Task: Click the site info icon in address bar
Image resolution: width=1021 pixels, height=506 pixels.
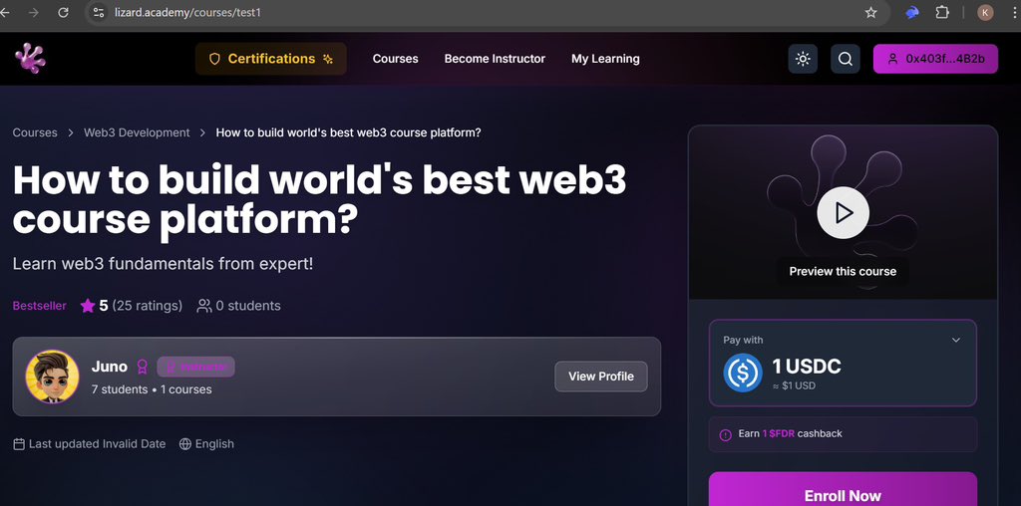Action: tap(99, 12)
